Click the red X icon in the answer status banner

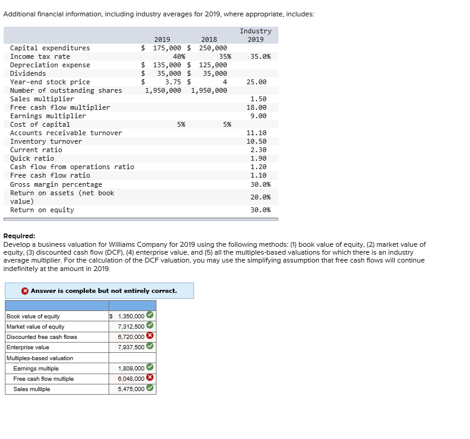(25, 291)
